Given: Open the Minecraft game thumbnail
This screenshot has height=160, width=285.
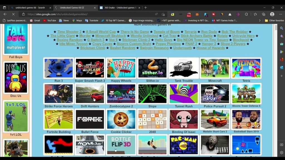Looking at the screenshot, I should click(x=215, y=68).
